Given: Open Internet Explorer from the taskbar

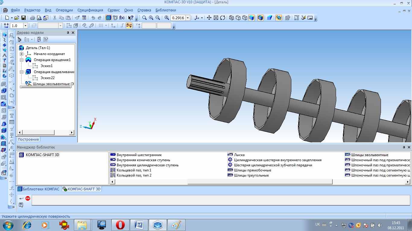Looking at the screenshot, I should point(27,225).
